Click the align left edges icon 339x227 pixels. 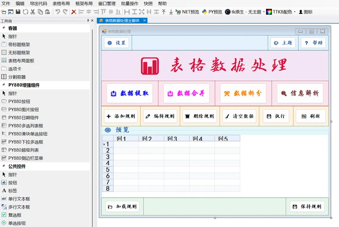pos(81,12)
